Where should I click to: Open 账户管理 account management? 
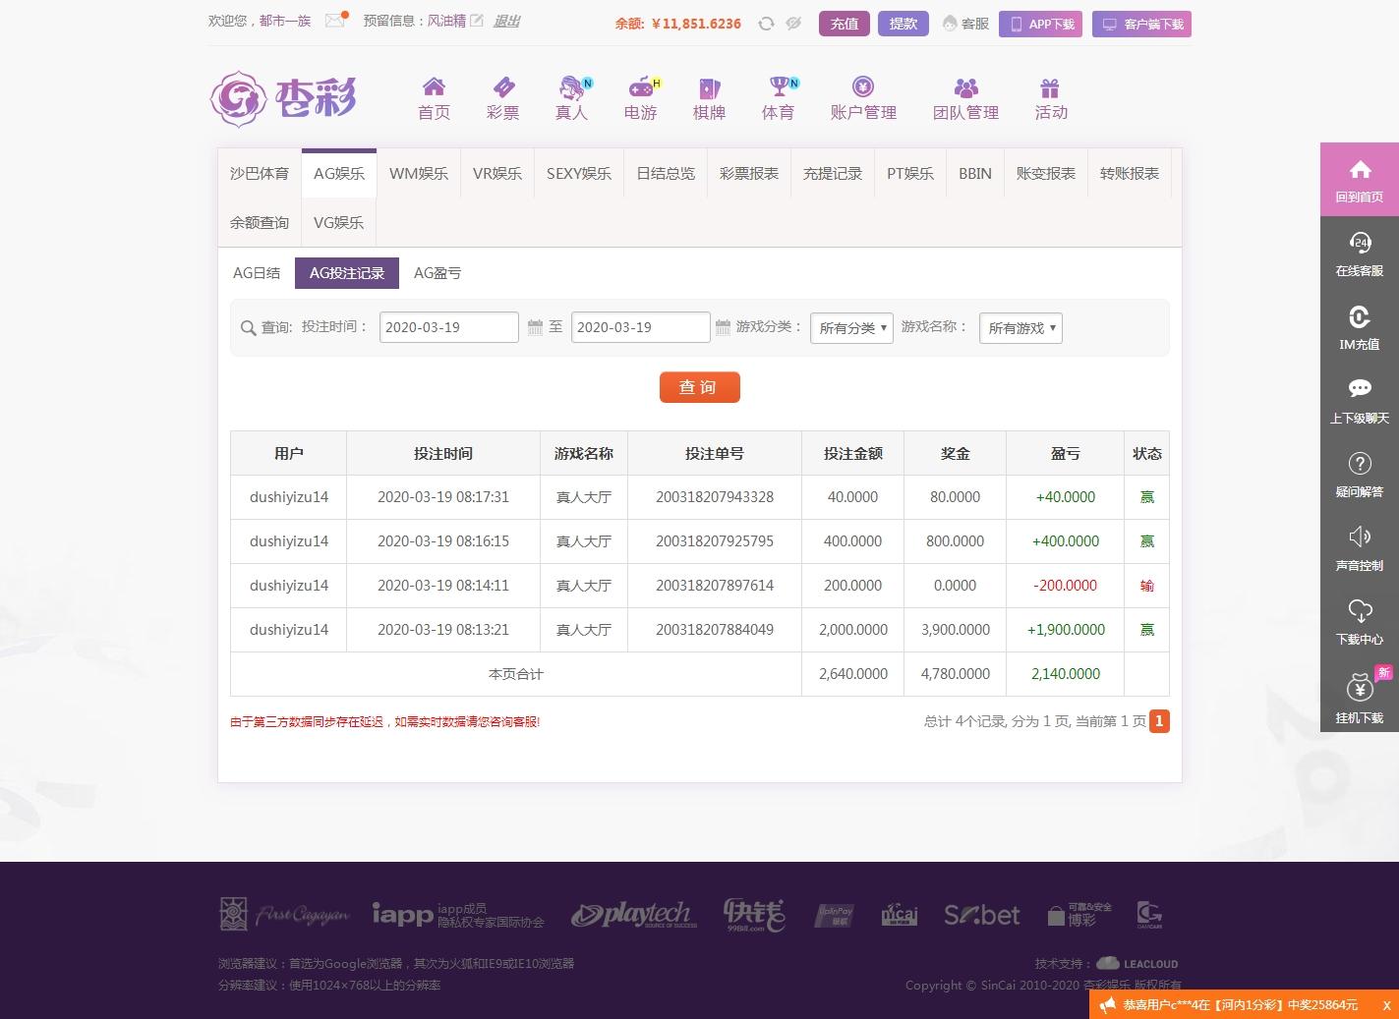pos(863,96)
